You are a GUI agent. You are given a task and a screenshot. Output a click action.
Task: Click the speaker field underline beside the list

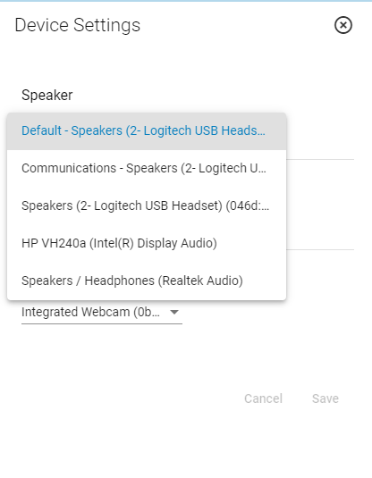pyautogui.click(x=320, y=159)
